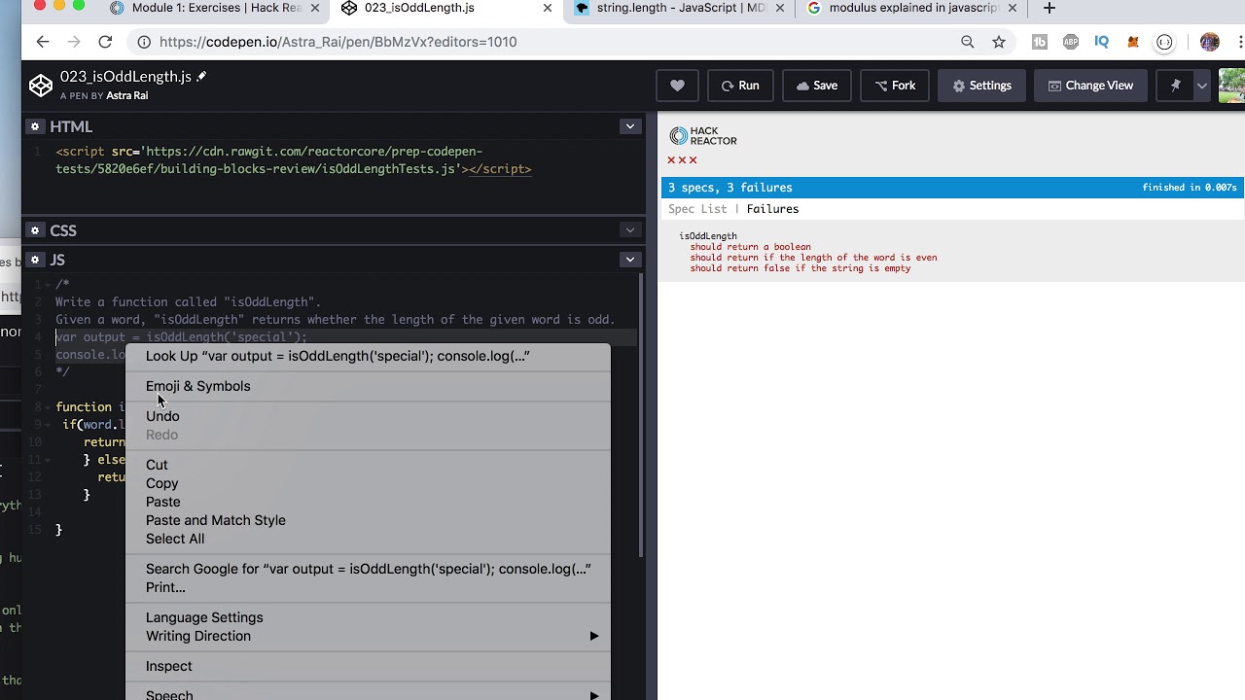Image resolution: width=1245 pixels, height=700 pixels.
Task: Open a new browser tab with the plus icon
Action: [x=1049, y=8]
